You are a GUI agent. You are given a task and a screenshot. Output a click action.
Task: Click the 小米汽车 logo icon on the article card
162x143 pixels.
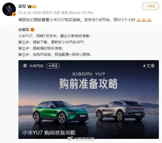pyautogui.click(x=25, y=66)
